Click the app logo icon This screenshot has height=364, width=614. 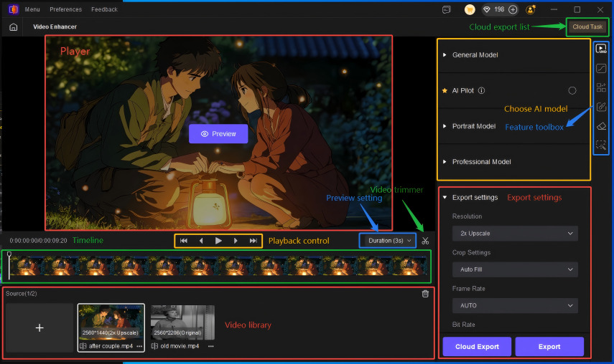point(14,9)
